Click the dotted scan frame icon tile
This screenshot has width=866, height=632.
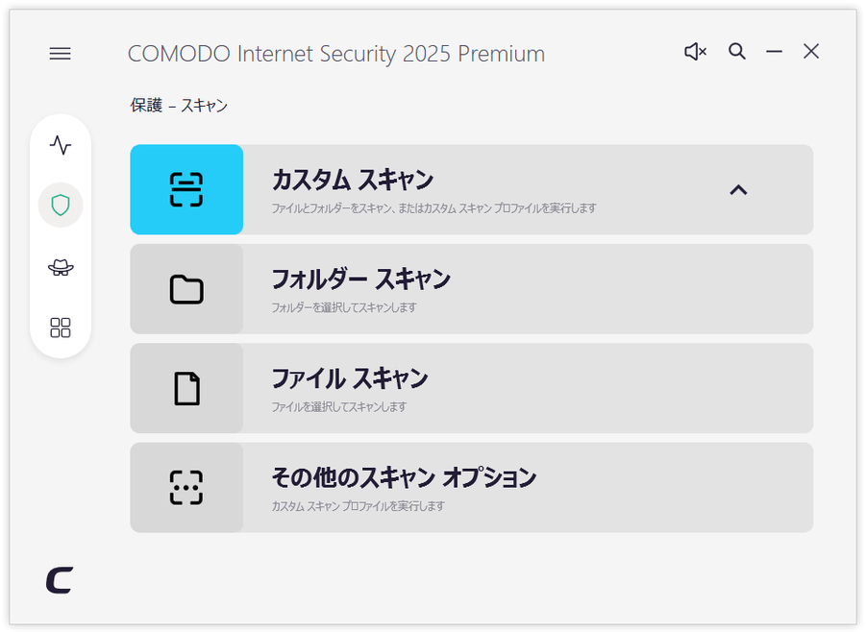186,487
